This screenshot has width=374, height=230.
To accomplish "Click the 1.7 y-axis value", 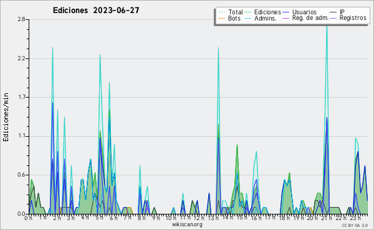I will [21, 97].
